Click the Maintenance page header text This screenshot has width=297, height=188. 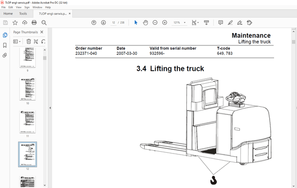(x=251, y=35)
